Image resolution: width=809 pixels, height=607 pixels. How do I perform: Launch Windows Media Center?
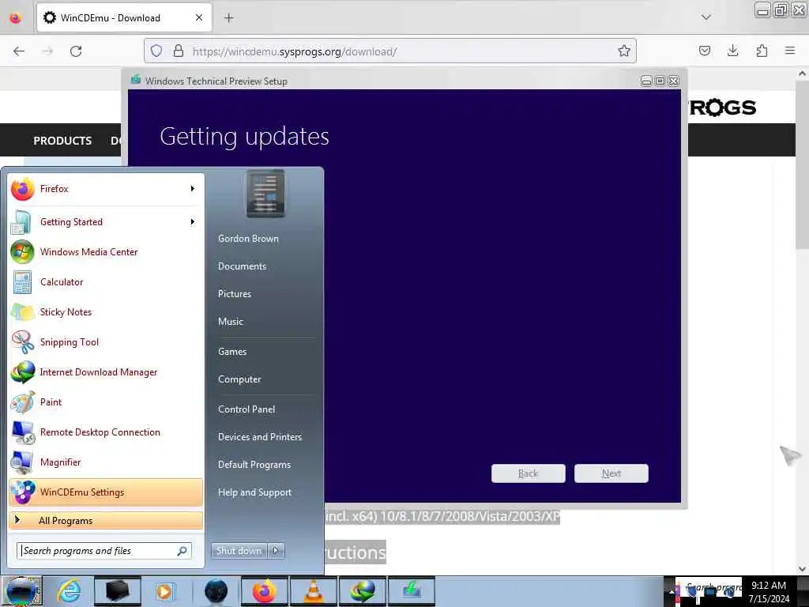[x=106, y=252]
